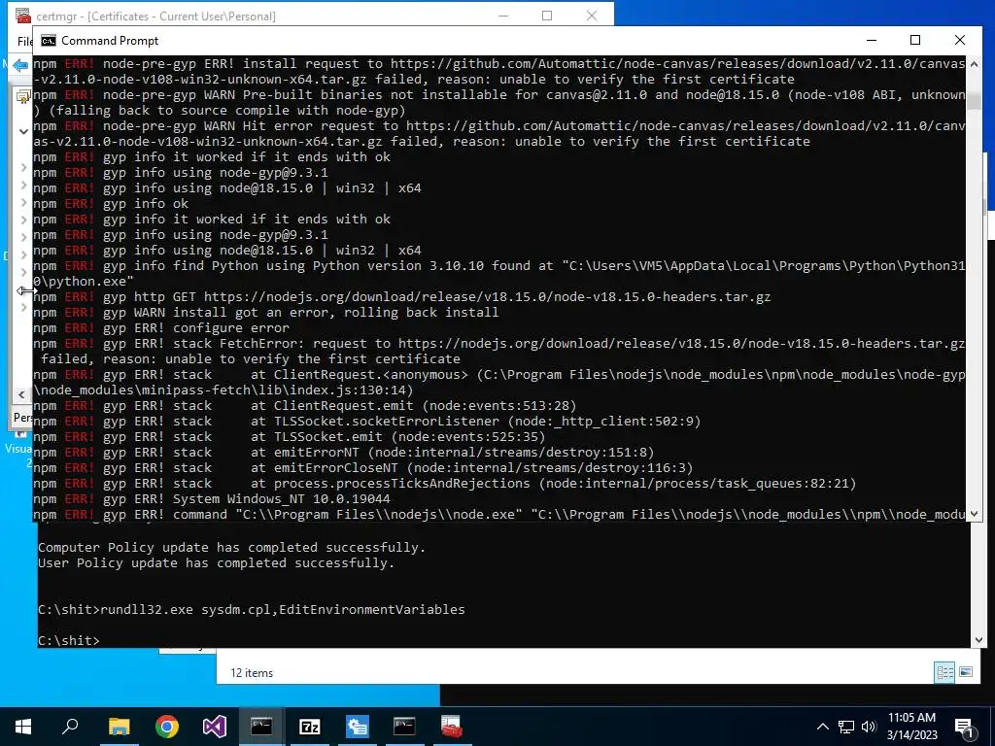Screen dimensions: 995x746
Task: Open Google Chrome from the taskbar
Action: 167,727
